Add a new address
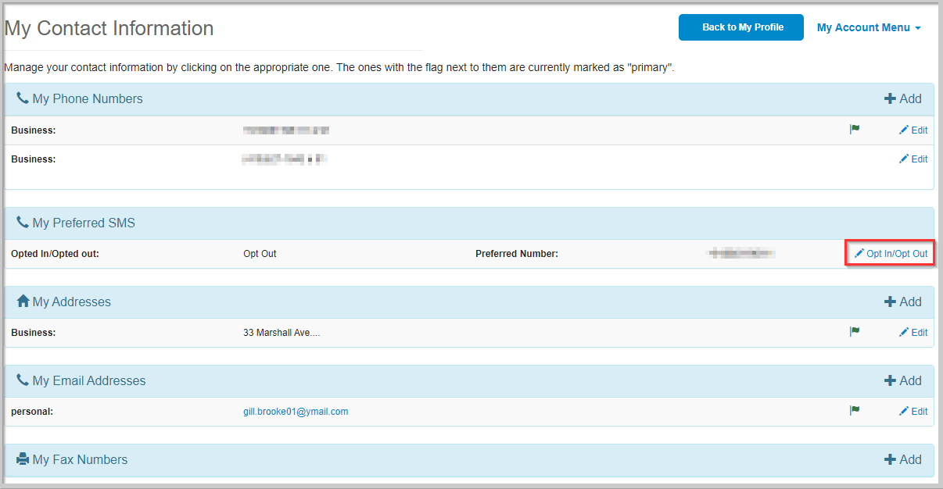This screenshot has height=489, width=943. (x=903, y=302)
